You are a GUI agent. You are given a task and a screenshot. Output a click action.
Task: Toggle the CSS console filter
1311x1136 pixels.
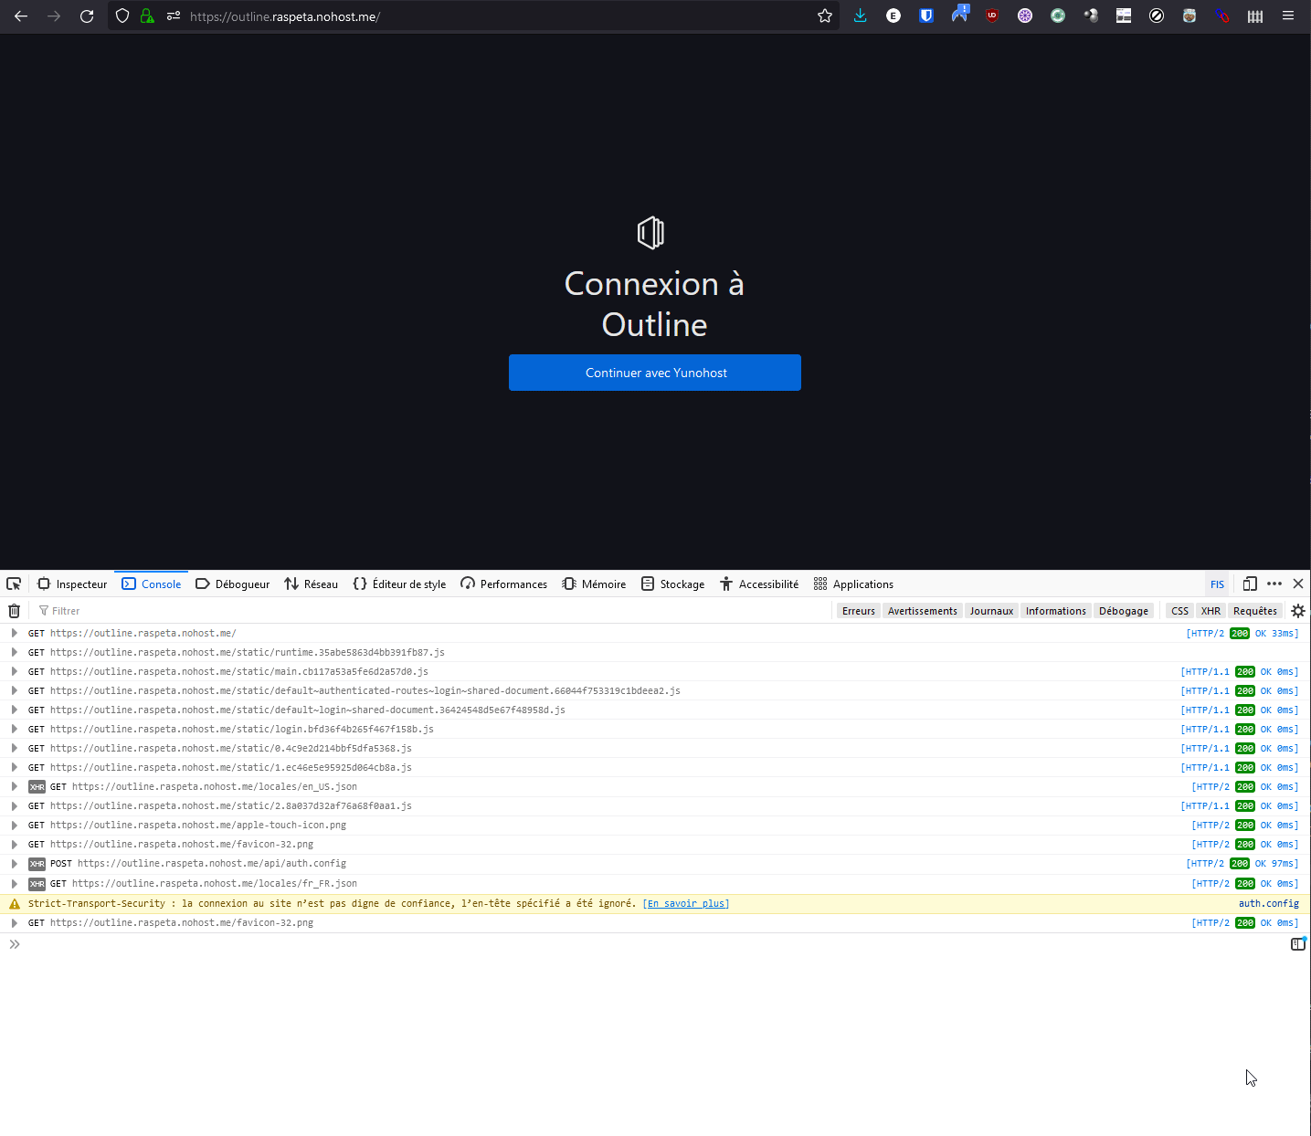coord(1180,611)
